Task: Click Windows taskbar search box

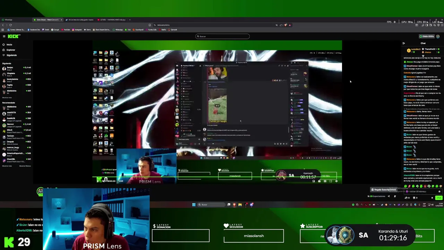Action: pos(211,205)
